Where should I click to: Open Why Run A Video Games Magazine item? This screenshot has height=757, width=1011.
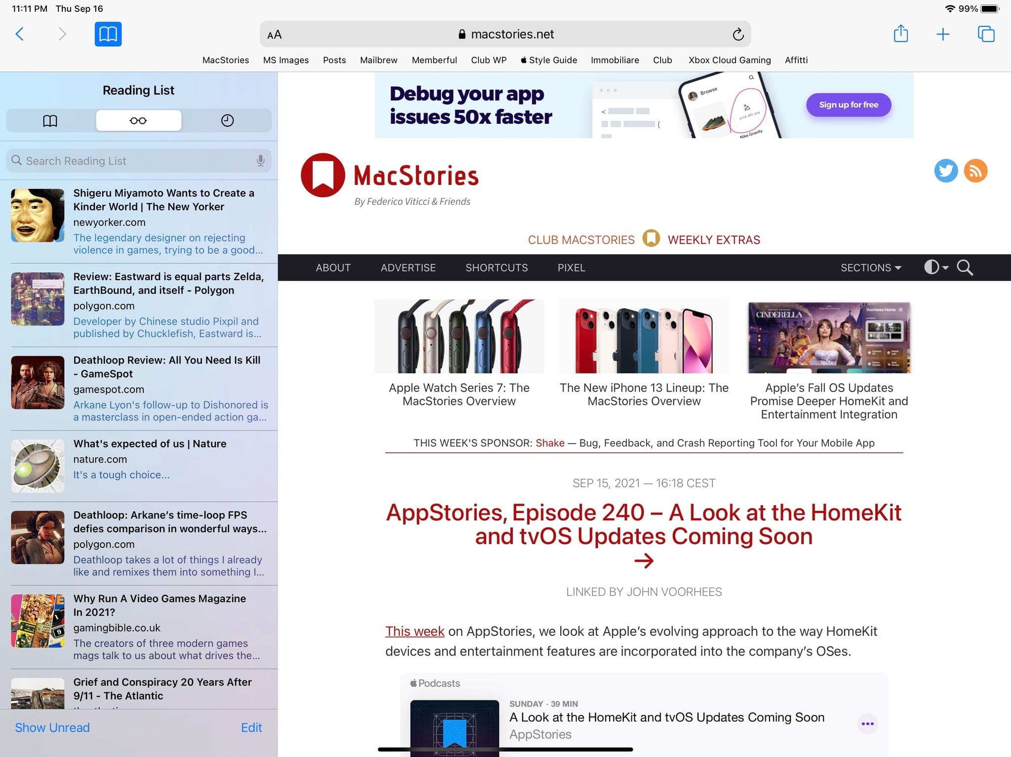(139, 627)
